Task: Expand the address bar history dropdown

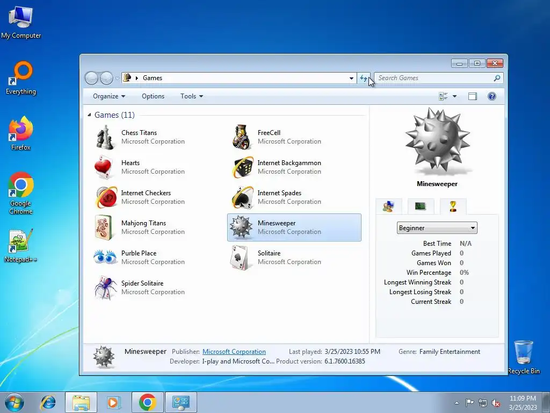Action: click(351, 78)
